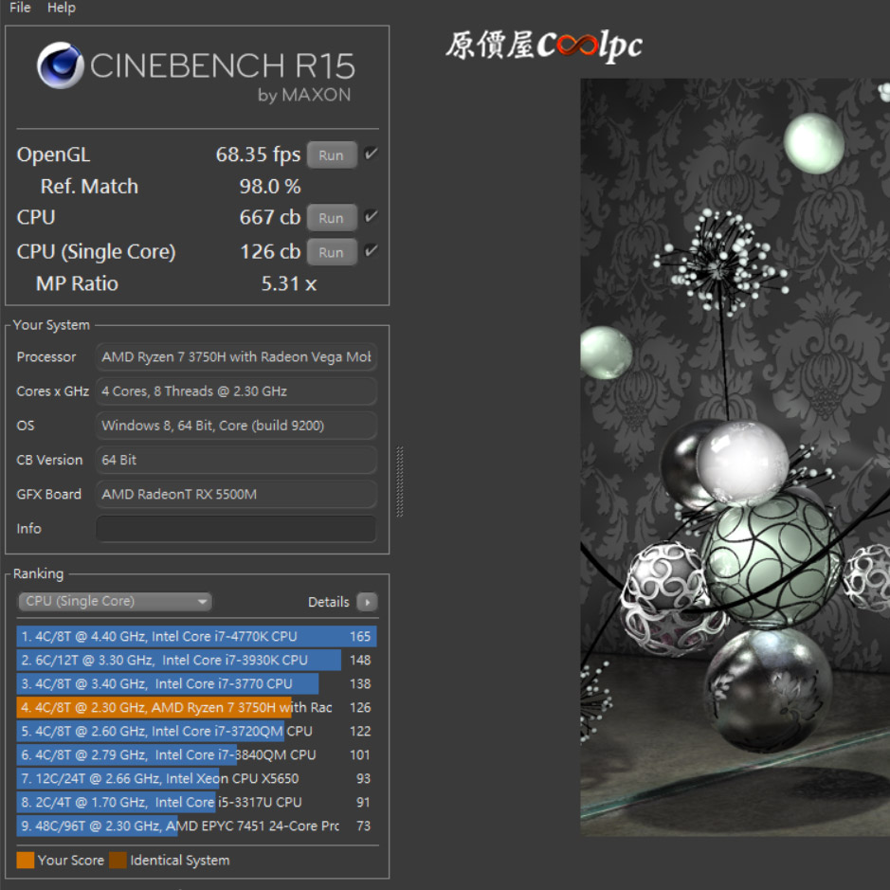The width and height of the screenshot is (890, 890).
Task: Open the CPU (Single Core) ranking dropdown
Action: coord(116,601)
